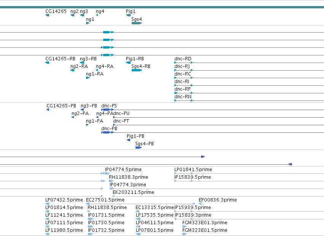
Task: Click EST label "LP04611.5prime"
Action: (155, 223)
